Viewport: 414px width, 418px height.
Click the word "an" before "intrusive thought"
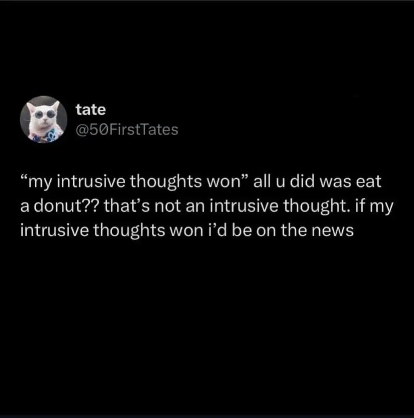(192, 207)
